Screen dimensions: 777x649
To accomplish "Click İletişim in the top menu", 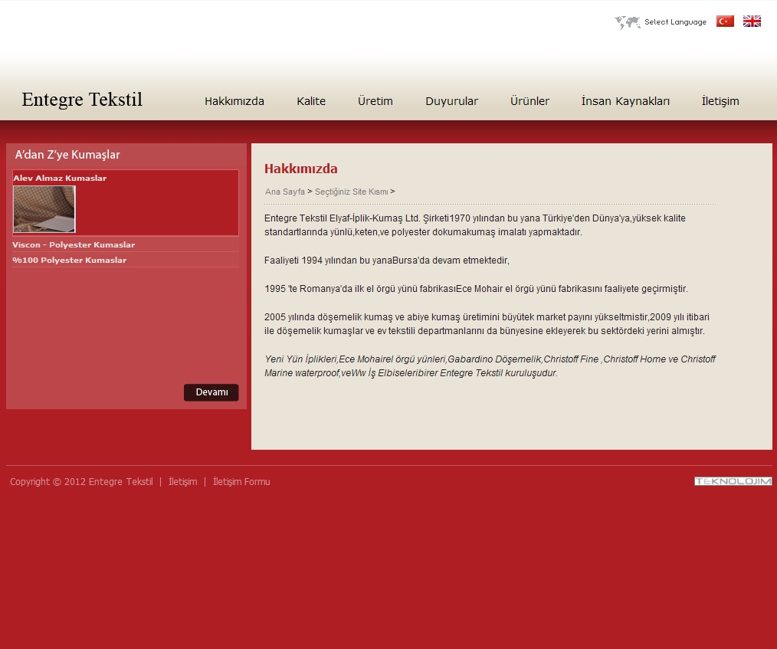I will [x=720, y=101].
